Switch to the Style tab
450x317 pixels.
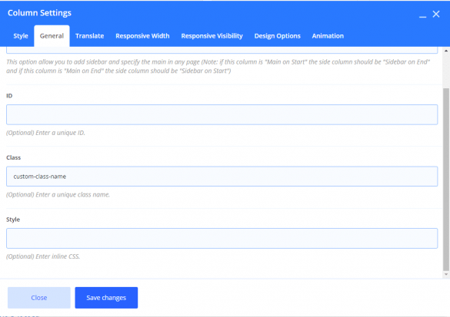click(21, 36)
